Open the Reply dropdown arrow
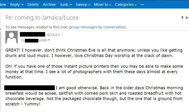Screen dimensions: 189x112 pos(22,5)
